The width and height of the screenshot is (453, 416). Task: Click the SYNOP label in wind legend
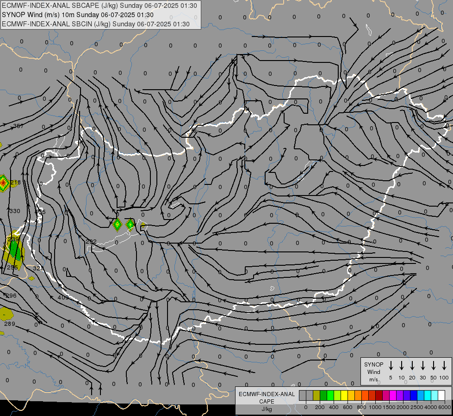point(373,364)
